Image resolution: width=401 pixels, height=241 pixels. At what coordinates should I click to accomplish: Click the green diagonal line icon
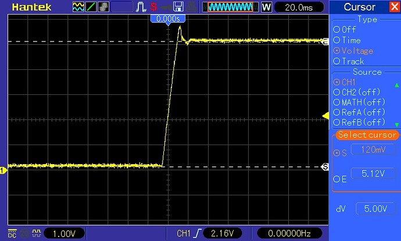tap(91, 7)
